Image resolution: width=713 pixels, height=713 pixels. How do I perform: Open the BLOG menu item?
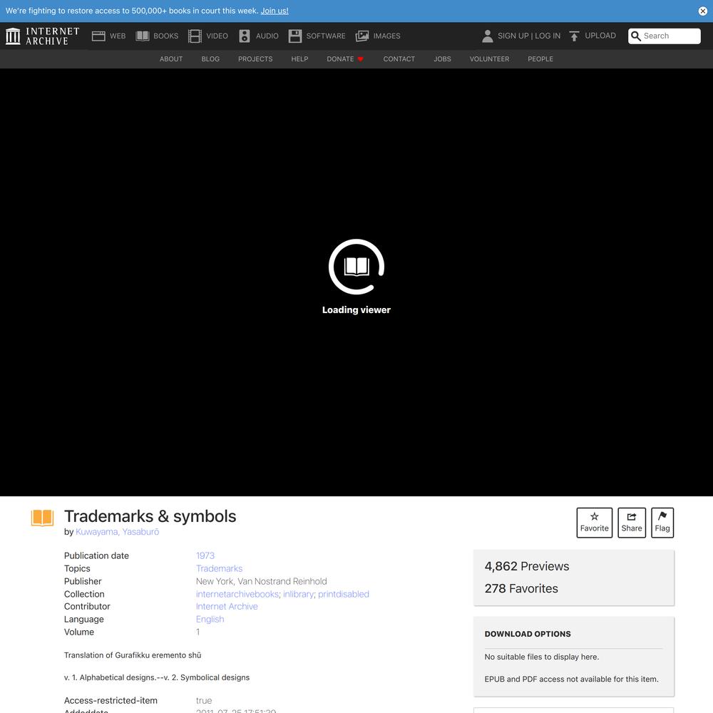(210, 59)
